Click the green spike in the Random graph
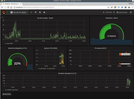Image resolution: width=134 pixels, height=99 pixels. [129, 82]
